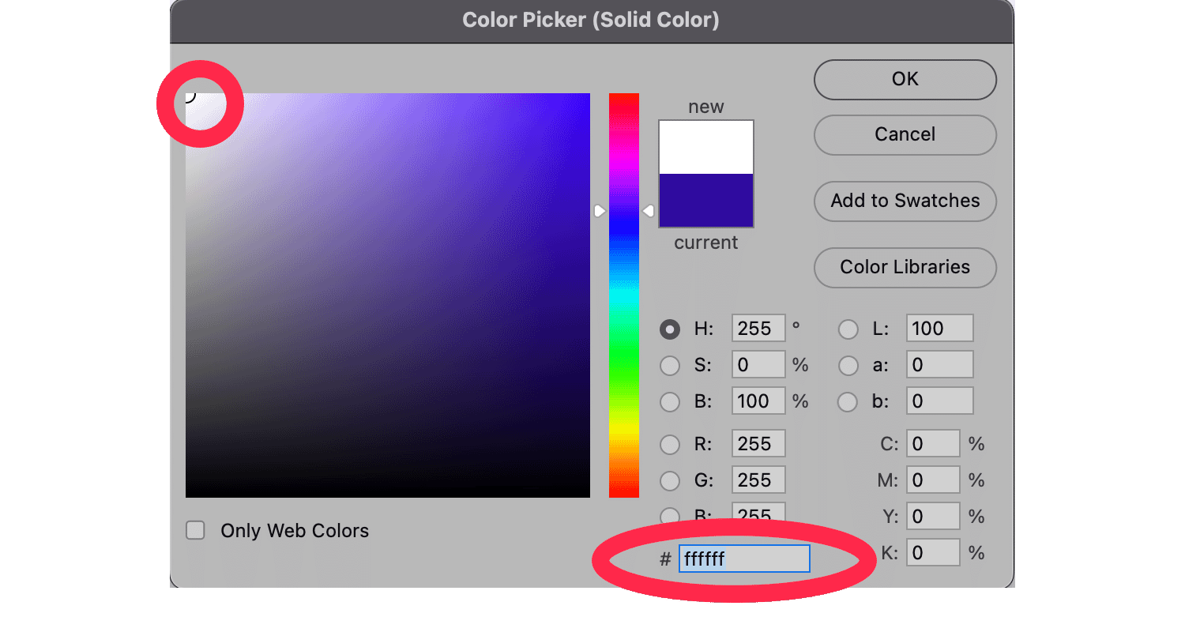Select the L lightness radio button

click(x=848, y=329)
